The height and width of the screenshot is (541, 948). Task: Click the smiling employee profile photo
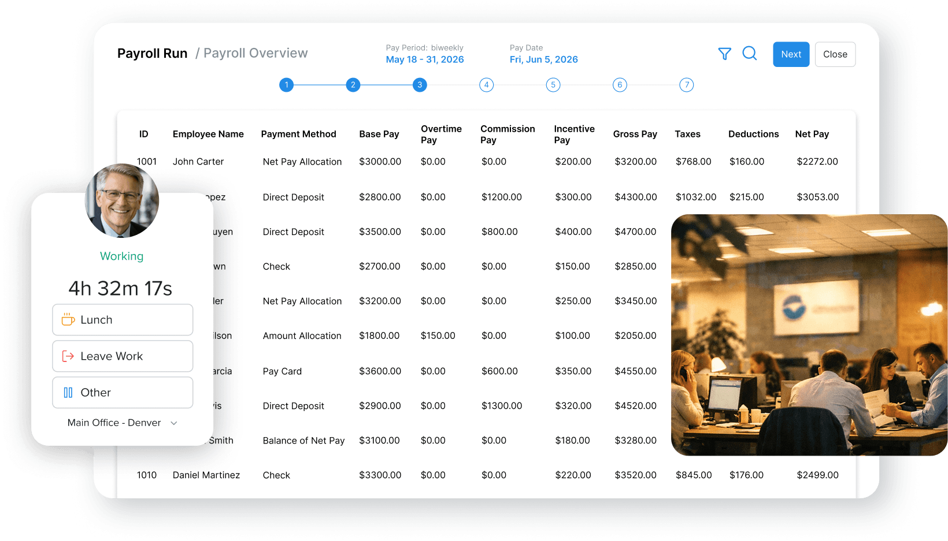tap(121, 200)
